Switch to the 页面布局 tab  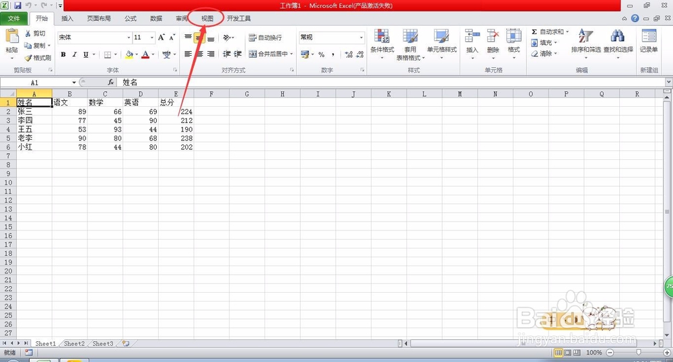pyautogui.click(x=99, y=18)
